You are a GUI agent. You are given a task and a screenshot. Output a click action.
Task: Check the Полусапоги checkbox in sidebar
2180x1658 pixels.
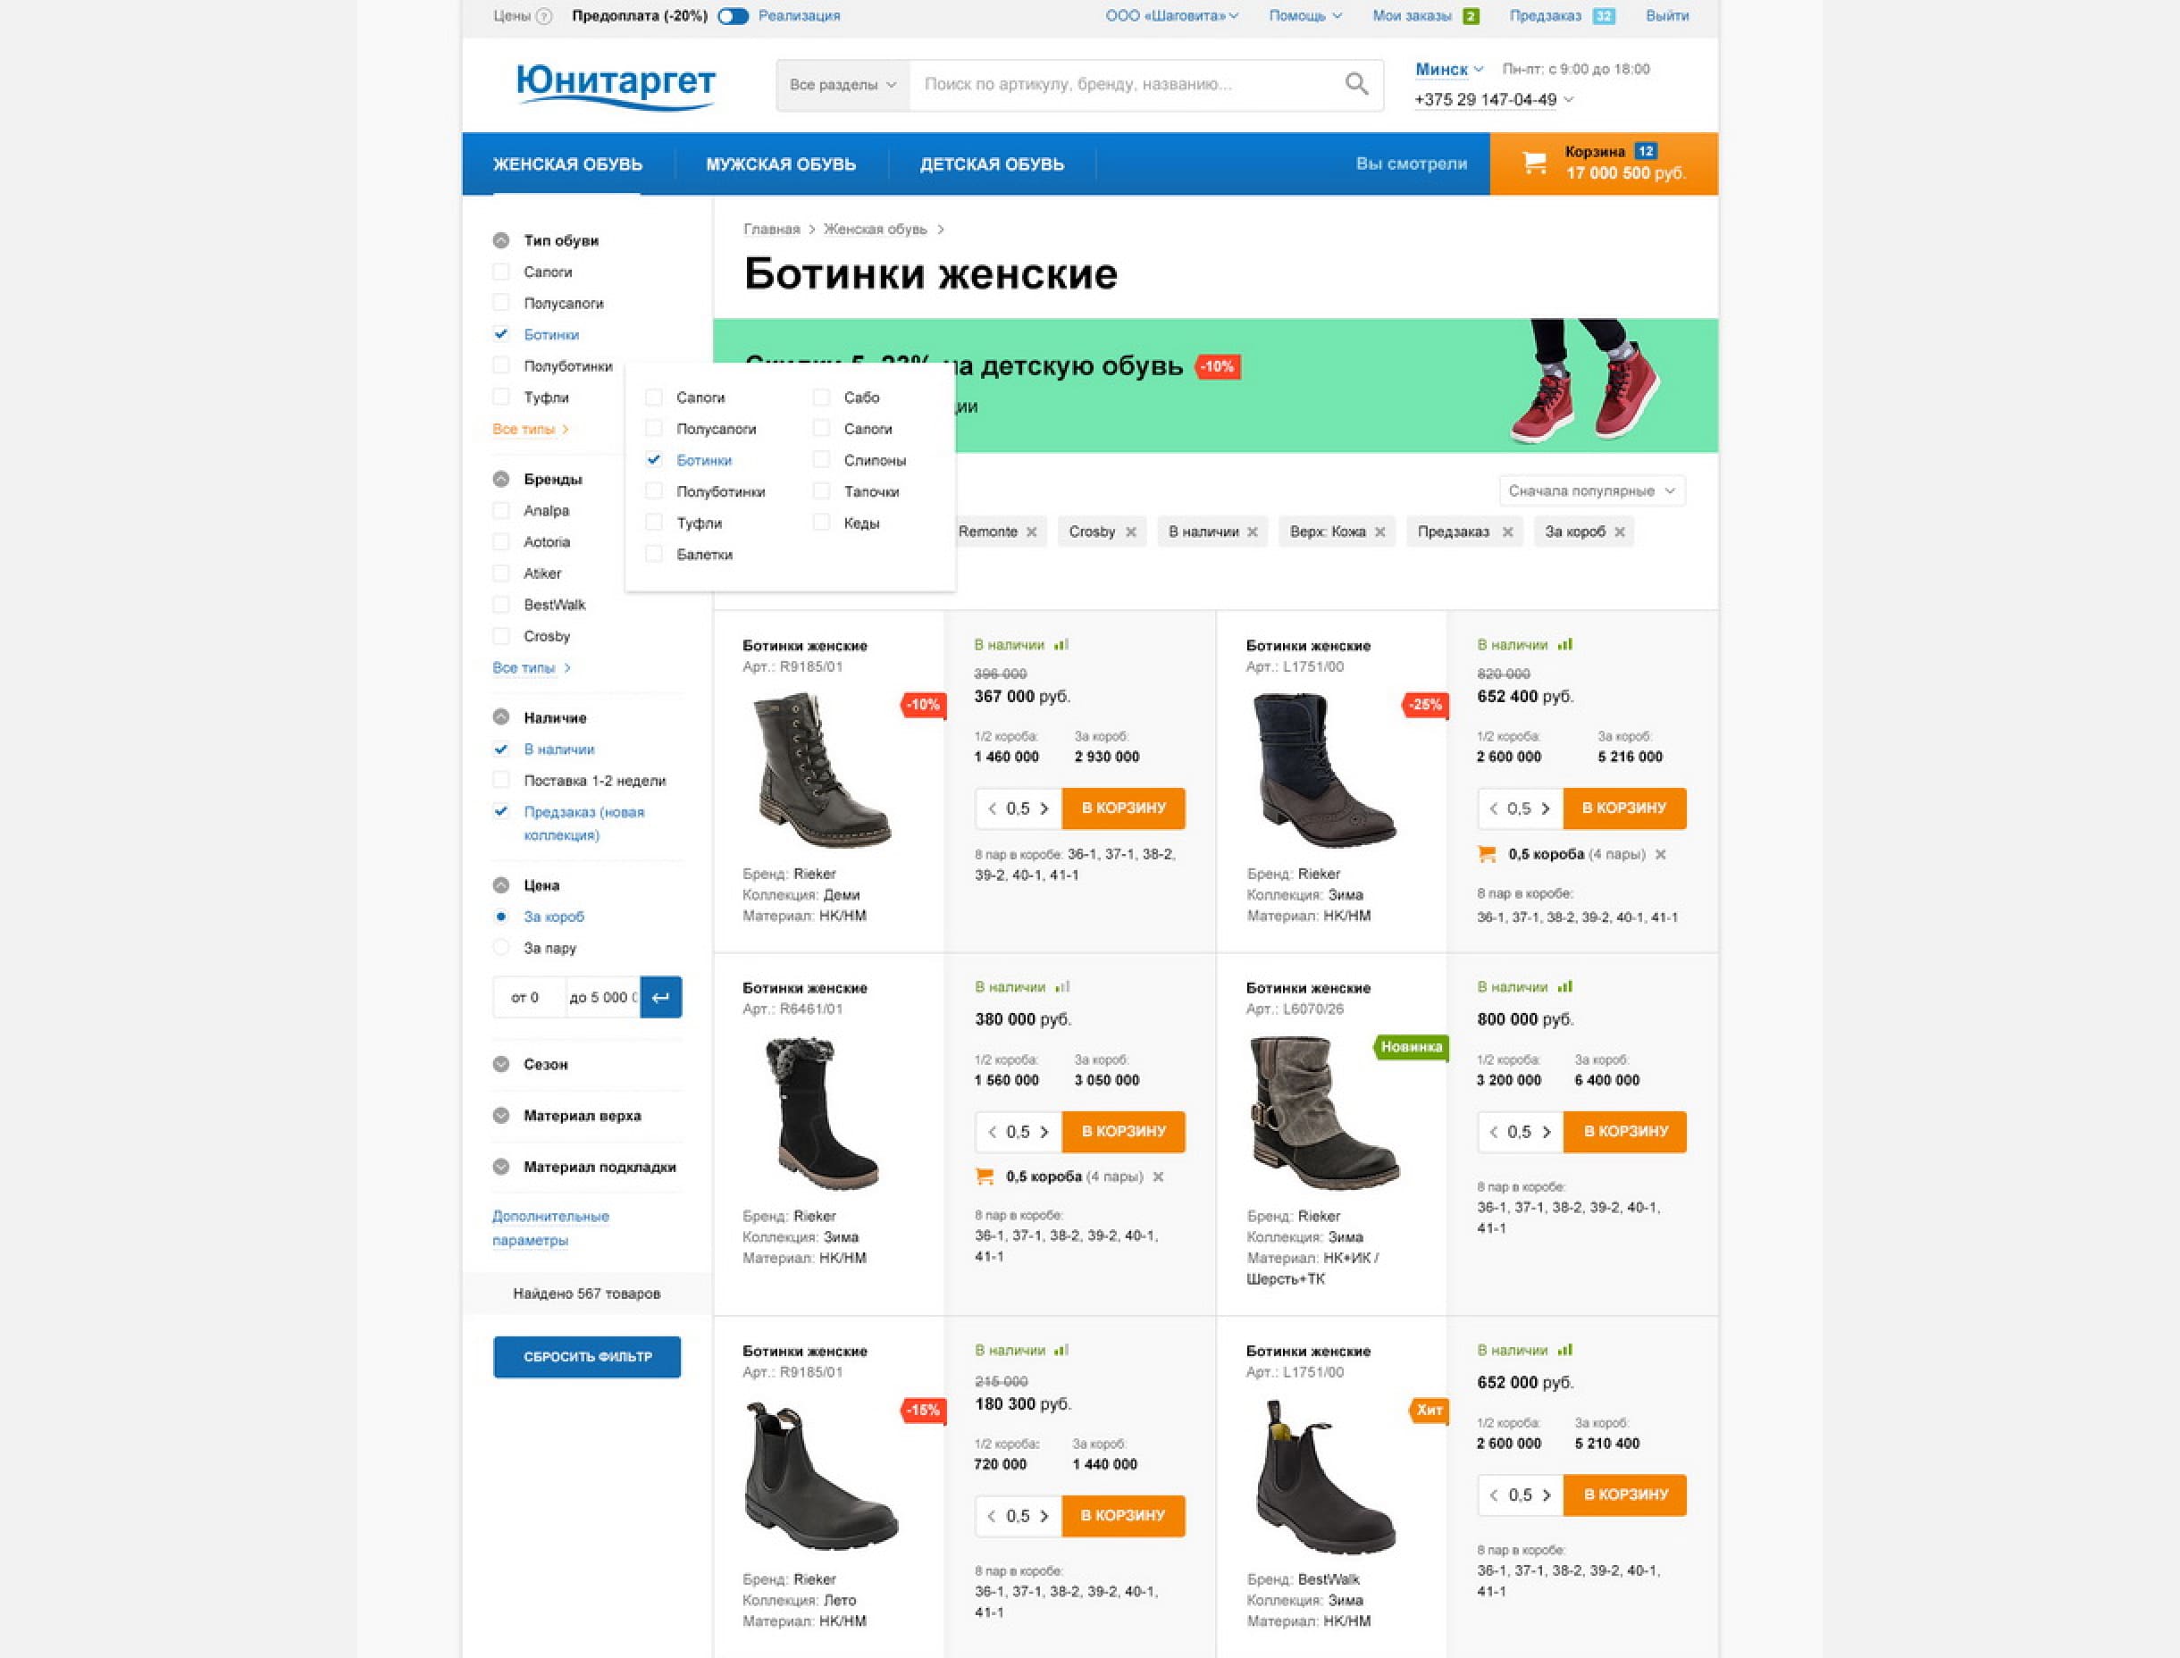pos(501,303)
